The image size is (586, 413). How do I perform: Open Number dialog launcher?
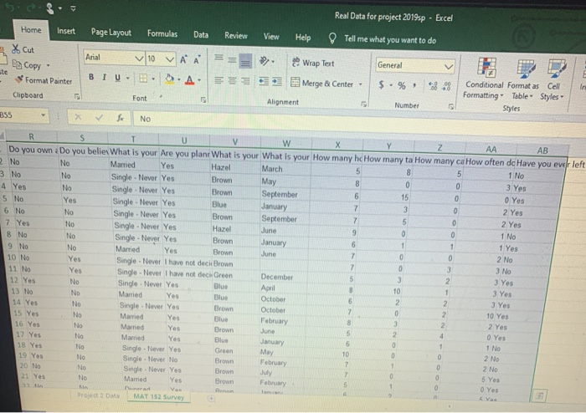[x=451, y=106]
